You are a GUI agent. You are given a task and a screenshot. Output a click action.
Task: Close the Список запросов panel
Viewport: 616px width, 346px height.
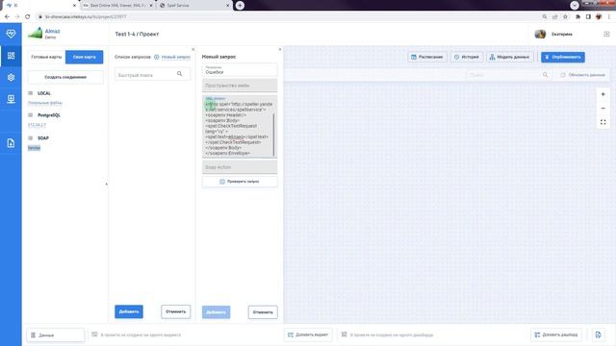[192, 49]
